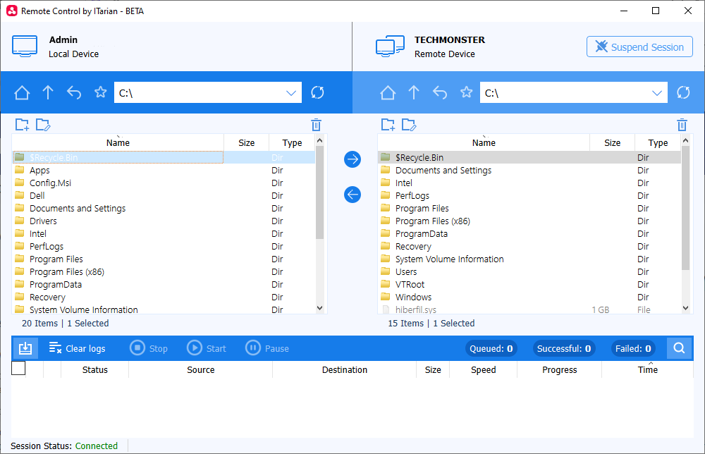Sort transfers by Time column
This screenshot has width=705, height=454.
[647, 369]
